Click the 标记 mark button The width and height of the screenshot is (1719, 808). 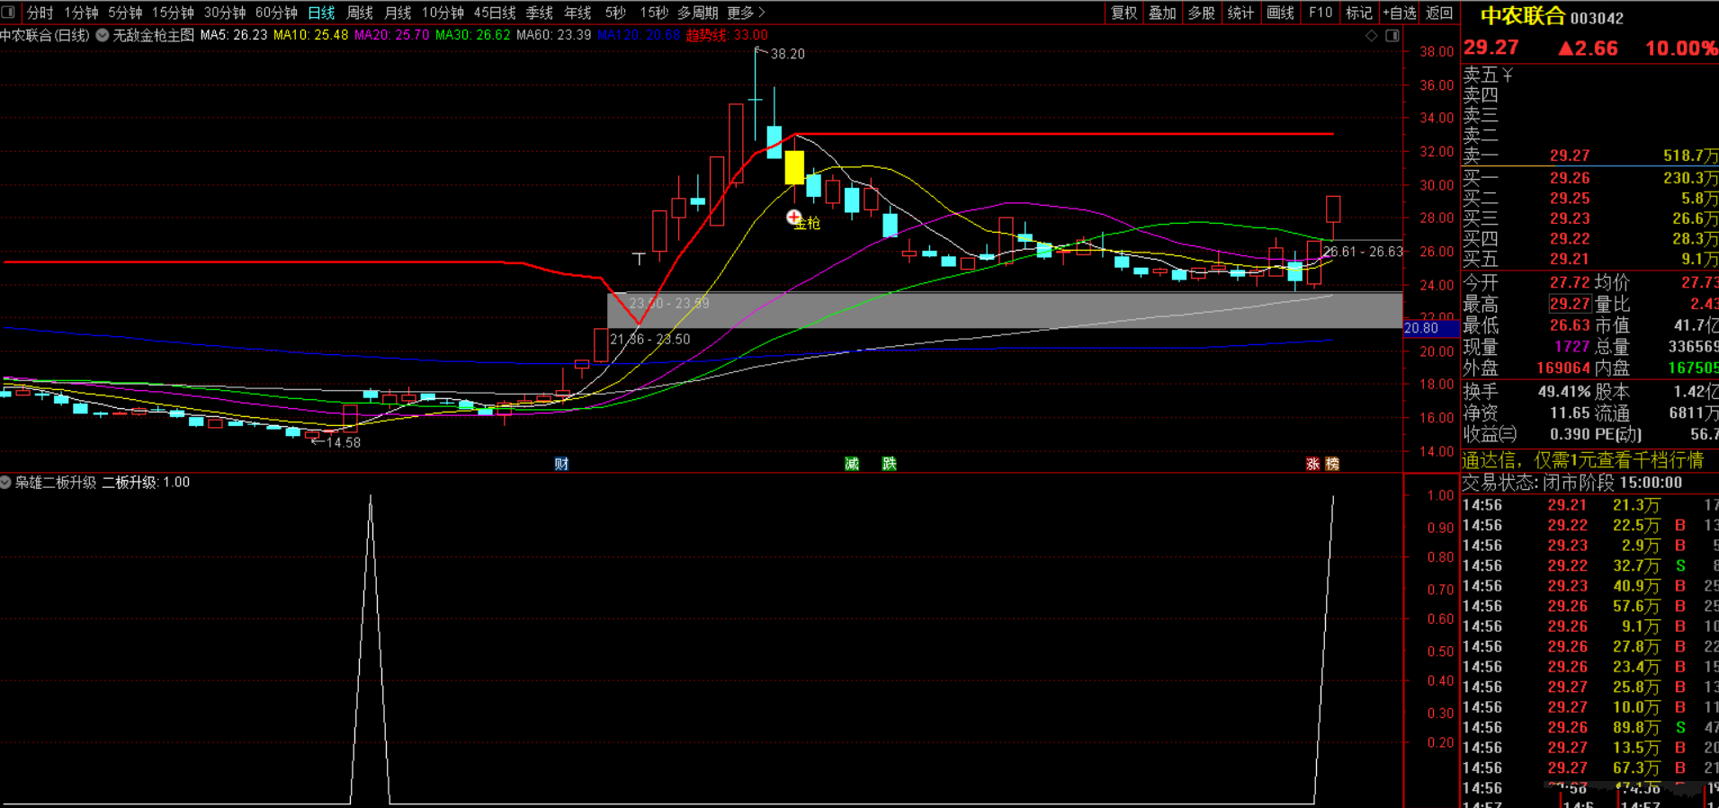[x=1359, y=13]
